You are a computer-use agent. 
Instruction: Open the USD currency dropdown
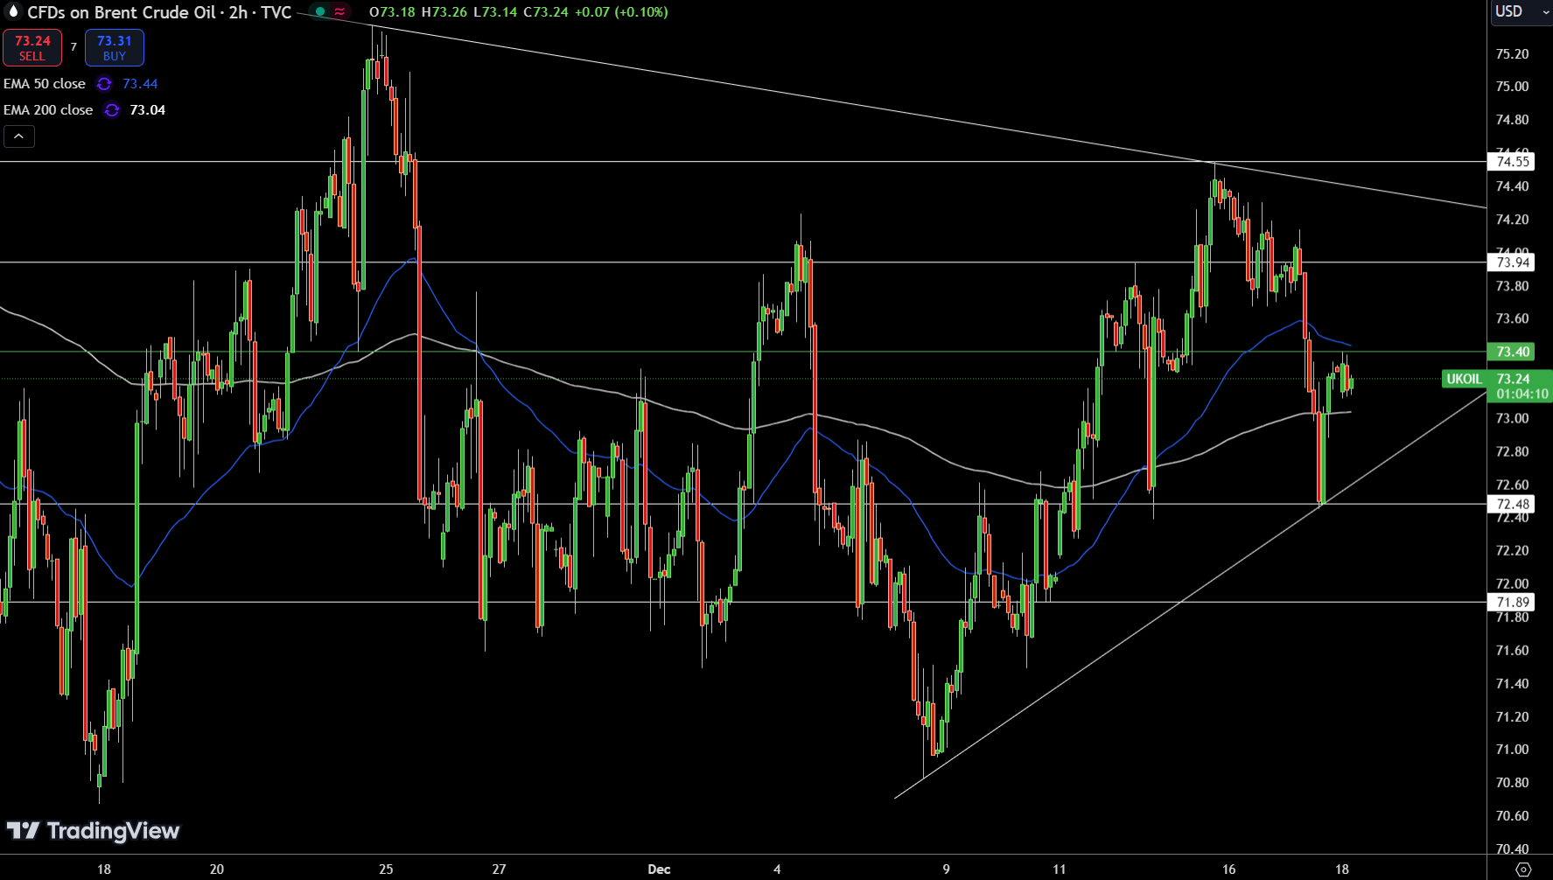[x=1520, y=12]
